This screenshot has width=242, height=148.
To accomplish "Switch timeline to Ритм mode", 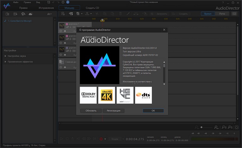I will point(222,14).
